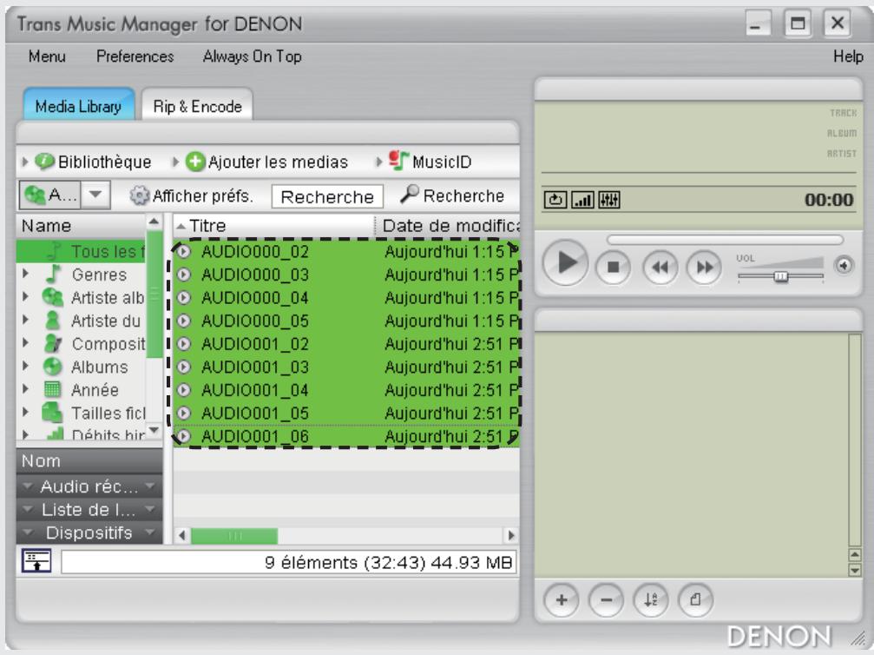Viewport: 874px width, 655px height.
Task: Click the Recherche search field
Action: click(327, 196)
